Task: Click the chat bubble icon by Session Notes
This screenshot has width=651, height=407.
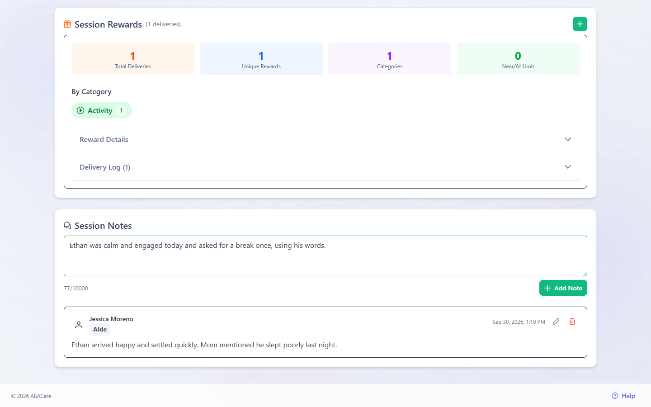Action: click(x=67, y=225)
